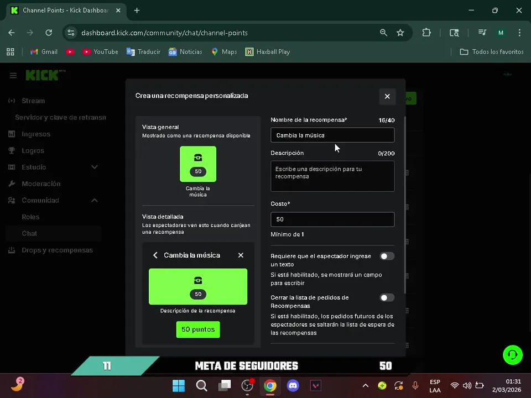
Task: Close the Channel Points tab
Action: point(118,11)
